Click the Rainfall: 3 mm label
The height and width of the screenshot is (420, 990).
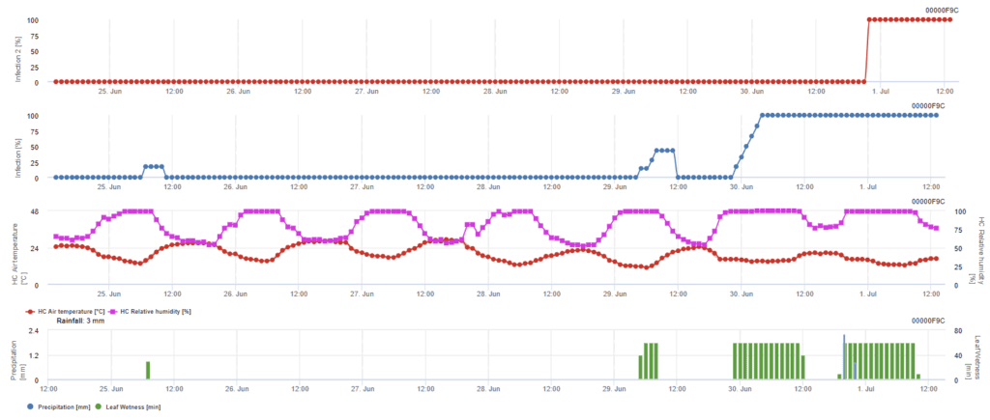(x=79, y=321)
